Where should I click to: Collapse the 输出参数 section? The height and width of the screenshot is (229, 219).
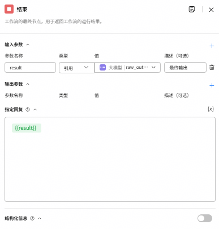[28, 84]
